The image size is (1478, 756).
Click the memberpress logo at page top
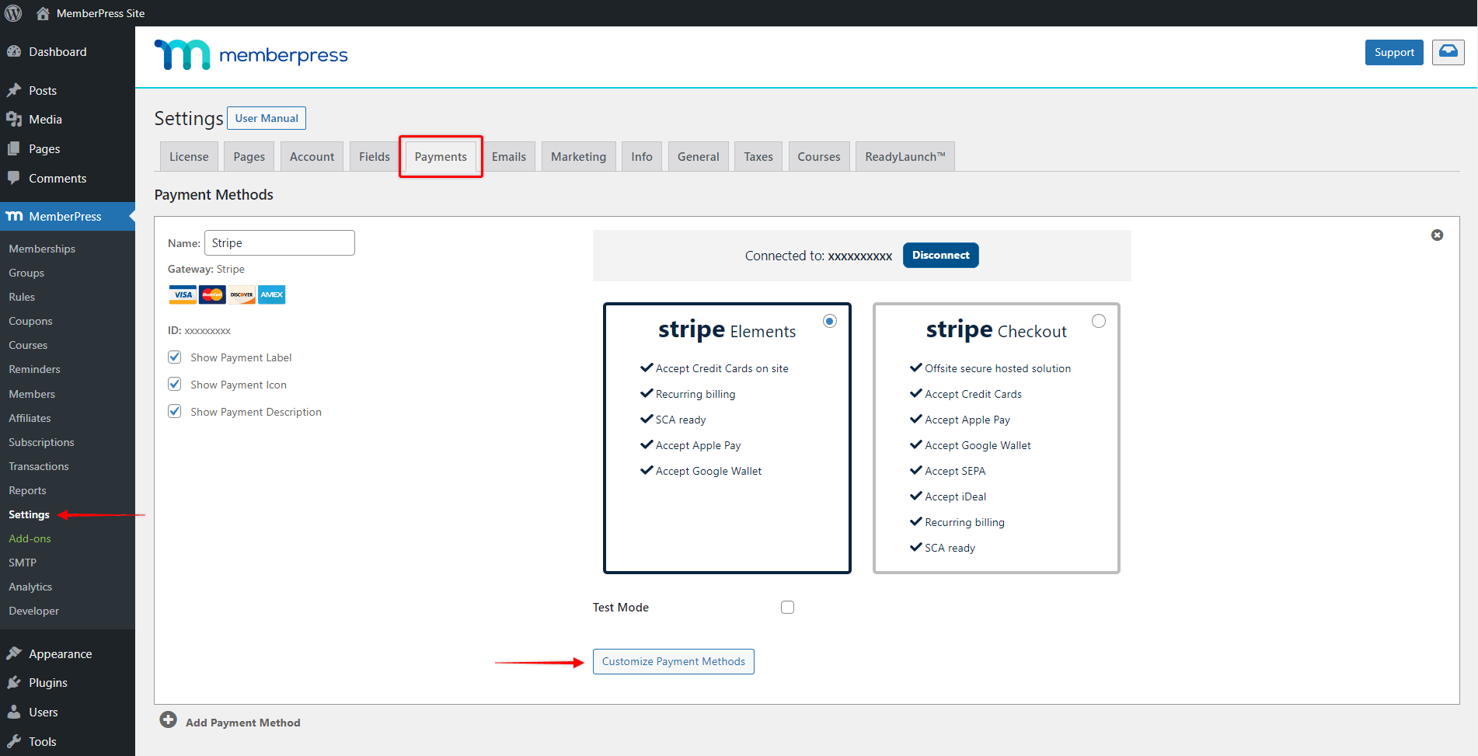(250, 54)
